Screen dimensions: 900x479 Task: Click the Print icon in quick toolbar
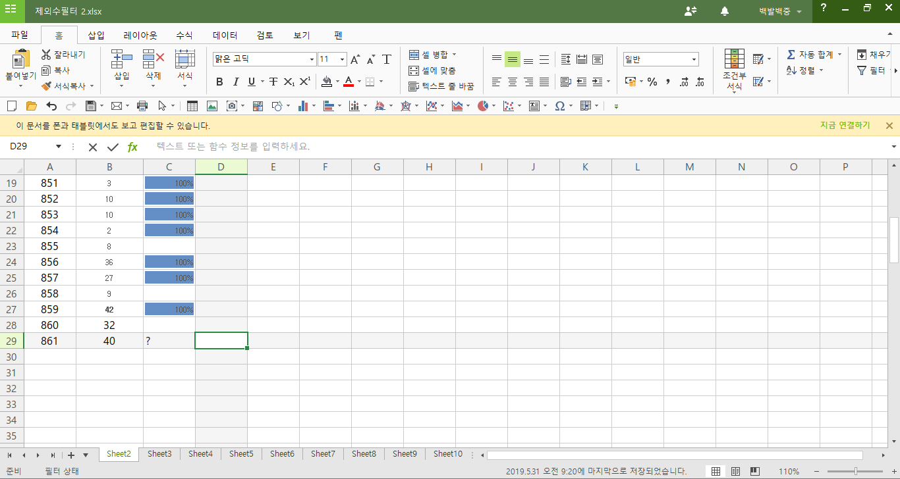coord(142,106)
